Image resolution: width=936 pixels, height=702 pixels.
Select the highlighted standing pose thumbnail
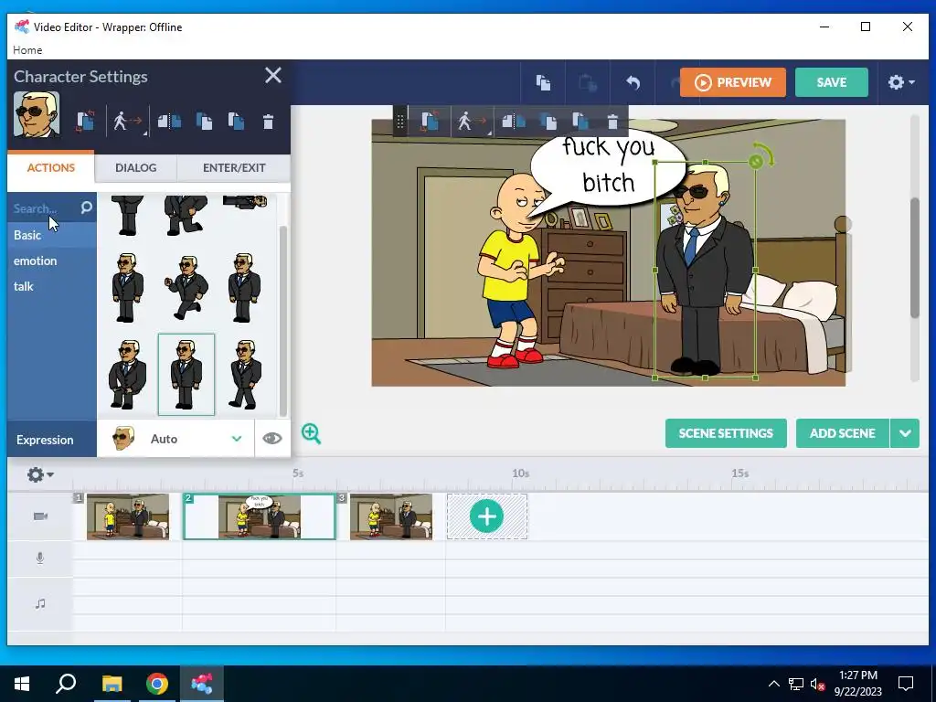[x=186, y=374]
